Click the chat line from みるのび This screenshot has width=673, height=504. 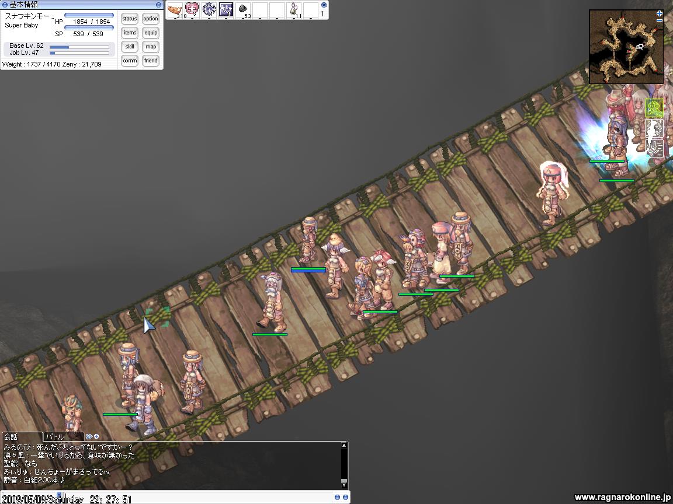click(68, 447)
